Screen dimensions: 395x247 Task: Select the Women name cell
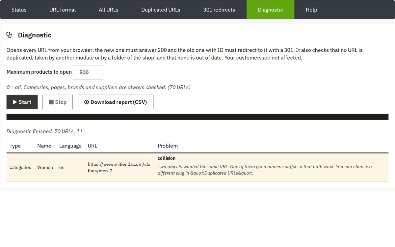click(45, 167)
